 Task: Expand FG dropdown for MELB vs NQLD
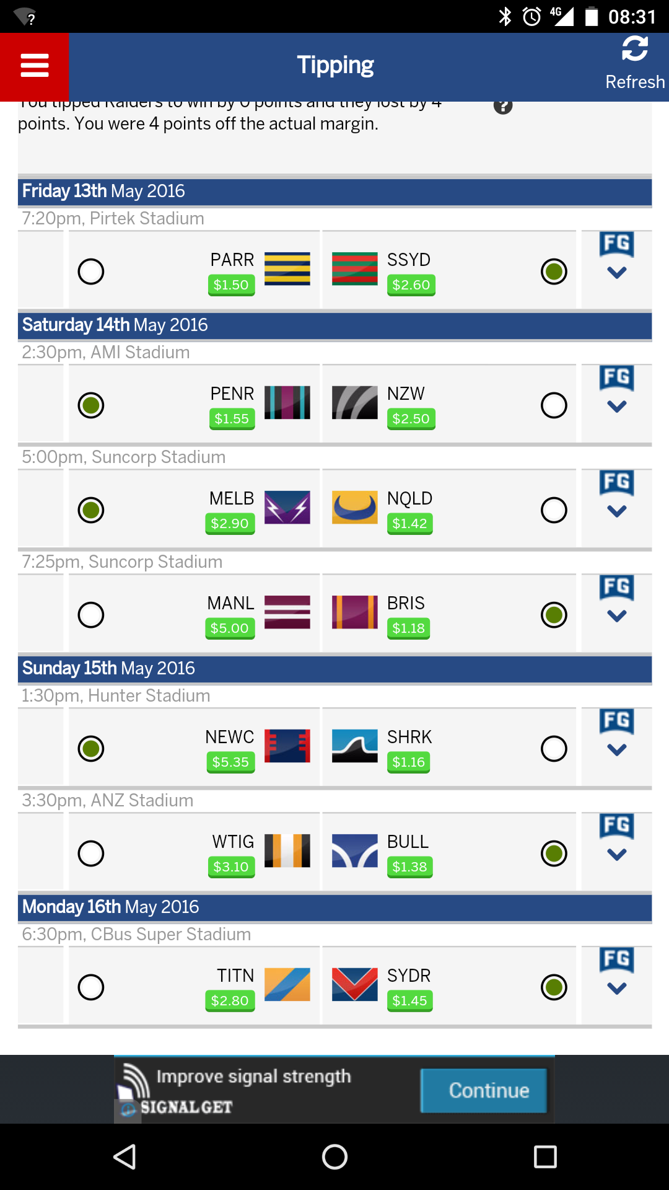pos(616,495)
